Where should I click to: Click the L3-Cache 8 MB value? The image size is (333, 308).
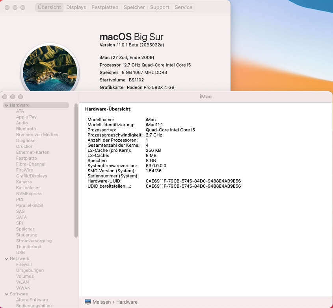[x=151, y=156]
